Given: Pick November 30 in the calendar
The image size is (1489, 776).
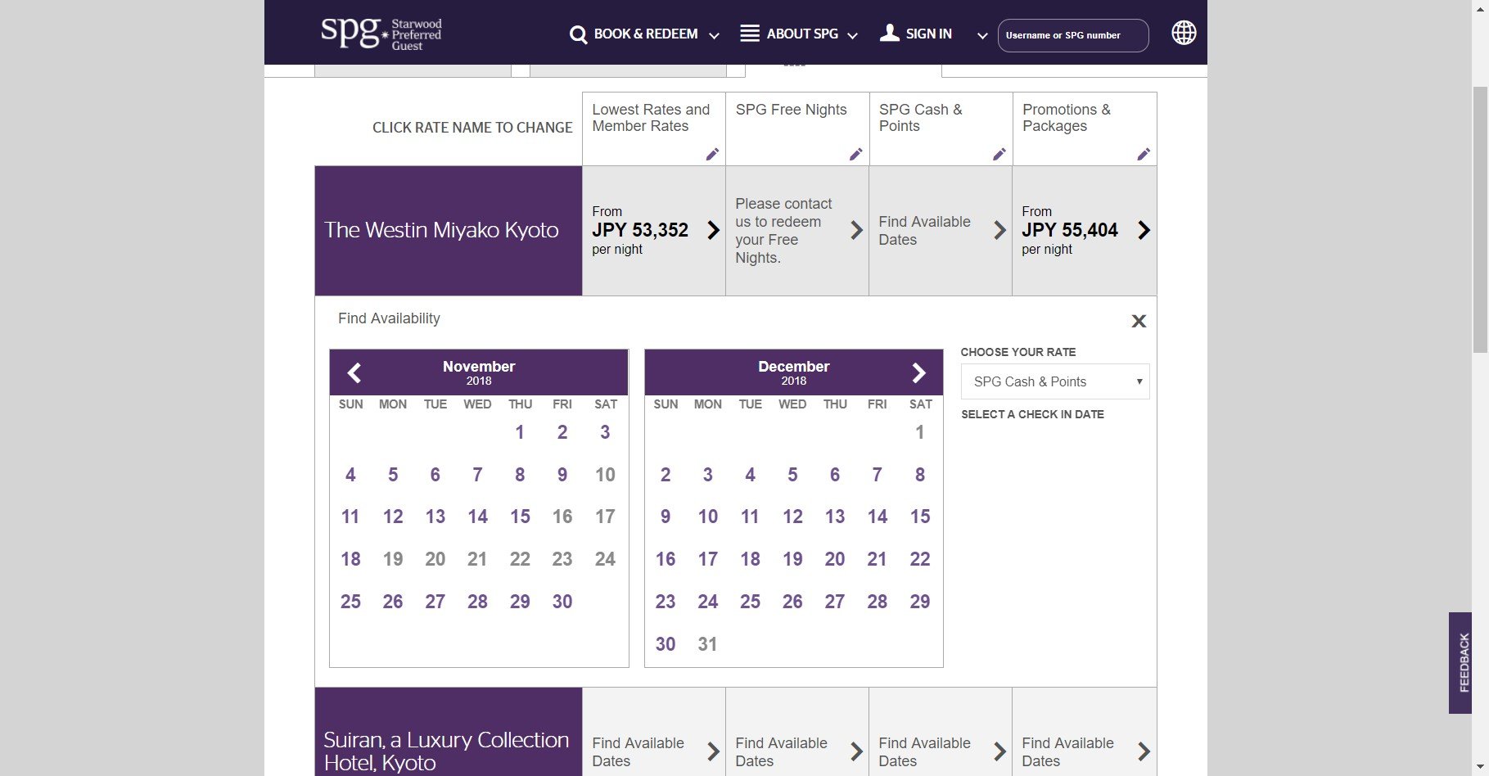Looking at the screenshot, I should pos(562,602).
